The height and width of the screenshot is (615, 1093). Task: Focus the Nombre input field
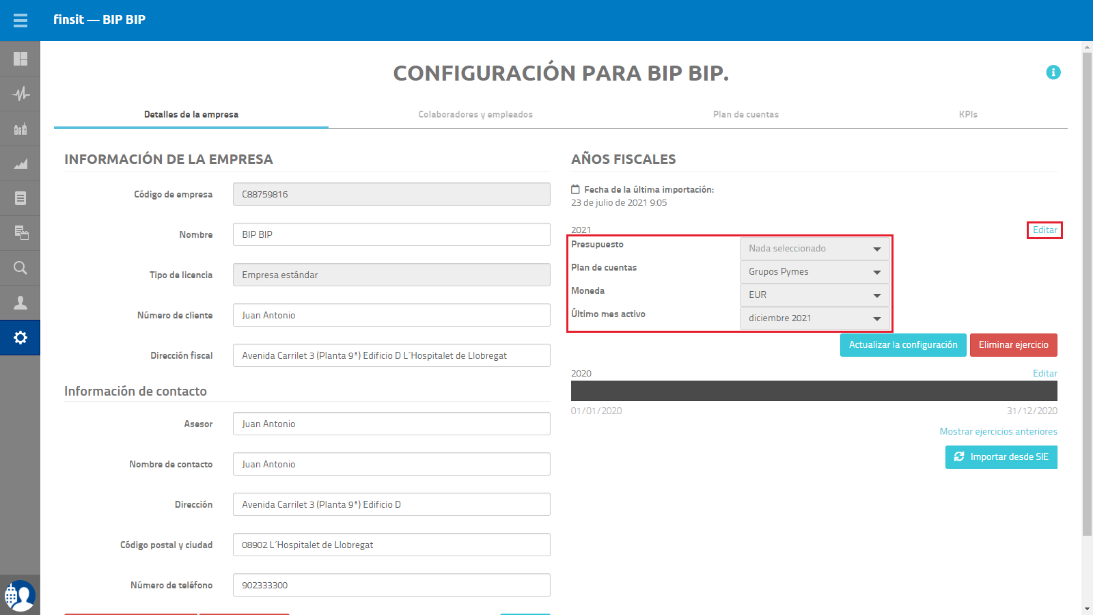391,234
